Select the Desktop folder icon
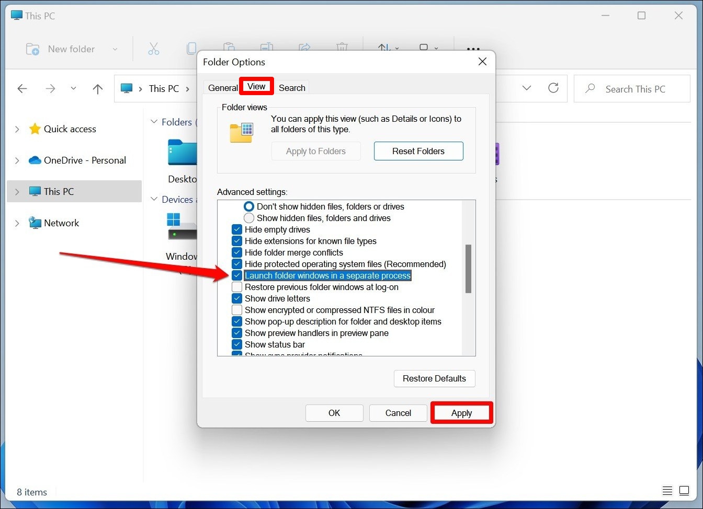This screenshot has height=509, width=703. click(182, 152)
